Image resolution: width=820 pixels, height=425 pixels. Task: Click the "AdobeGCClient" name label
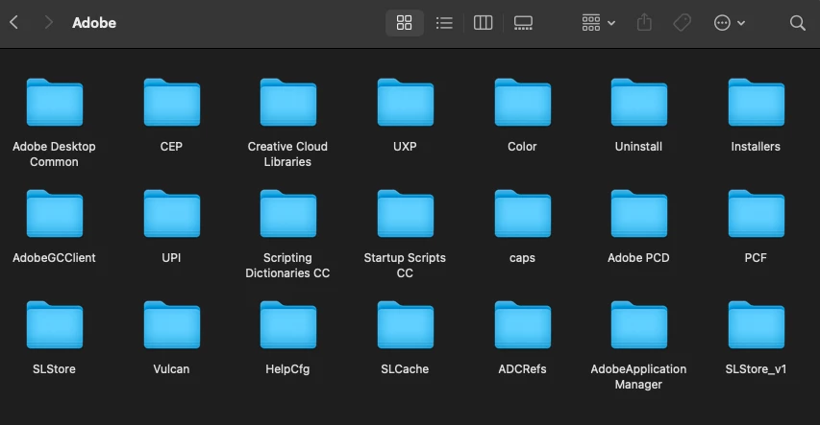tap(54, 257)
